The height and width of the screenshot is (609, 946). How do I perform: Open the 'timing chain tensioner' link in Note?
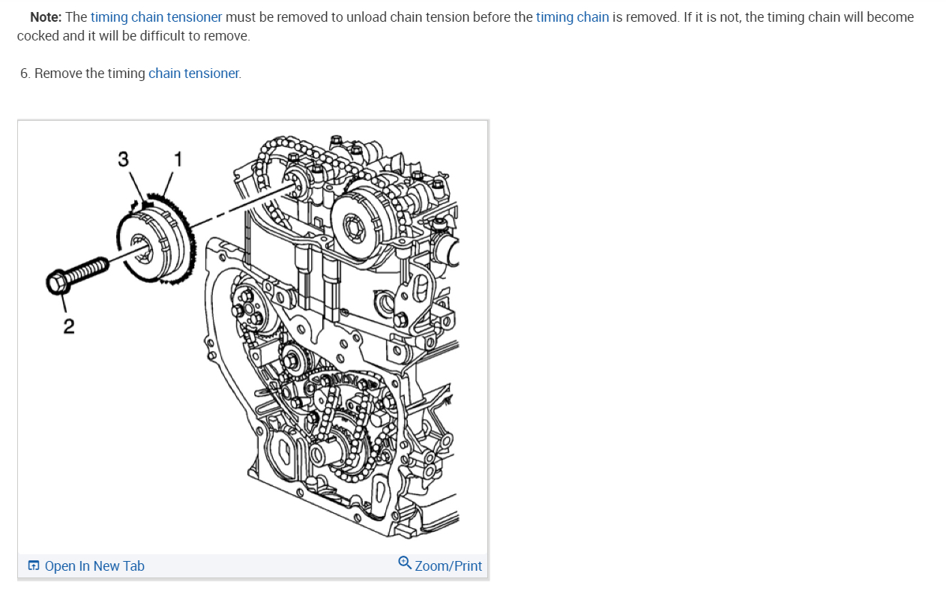tap(157, 16)
